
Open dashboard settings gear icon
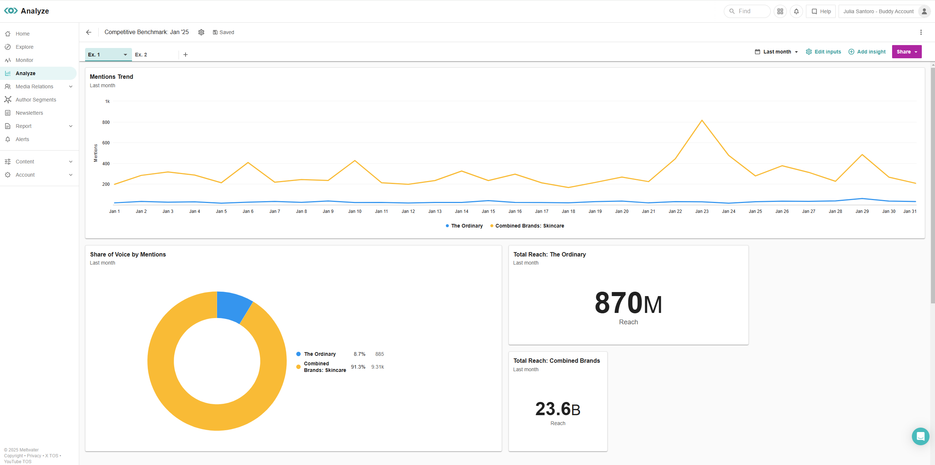click(201, 32)
